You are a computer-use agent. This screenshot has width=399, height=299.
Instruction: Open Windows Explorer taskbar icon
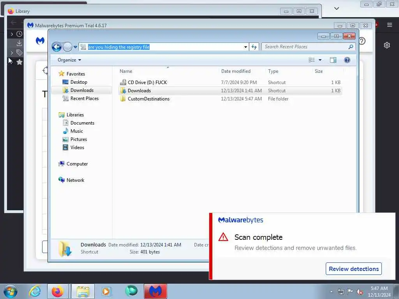point(83,291)
